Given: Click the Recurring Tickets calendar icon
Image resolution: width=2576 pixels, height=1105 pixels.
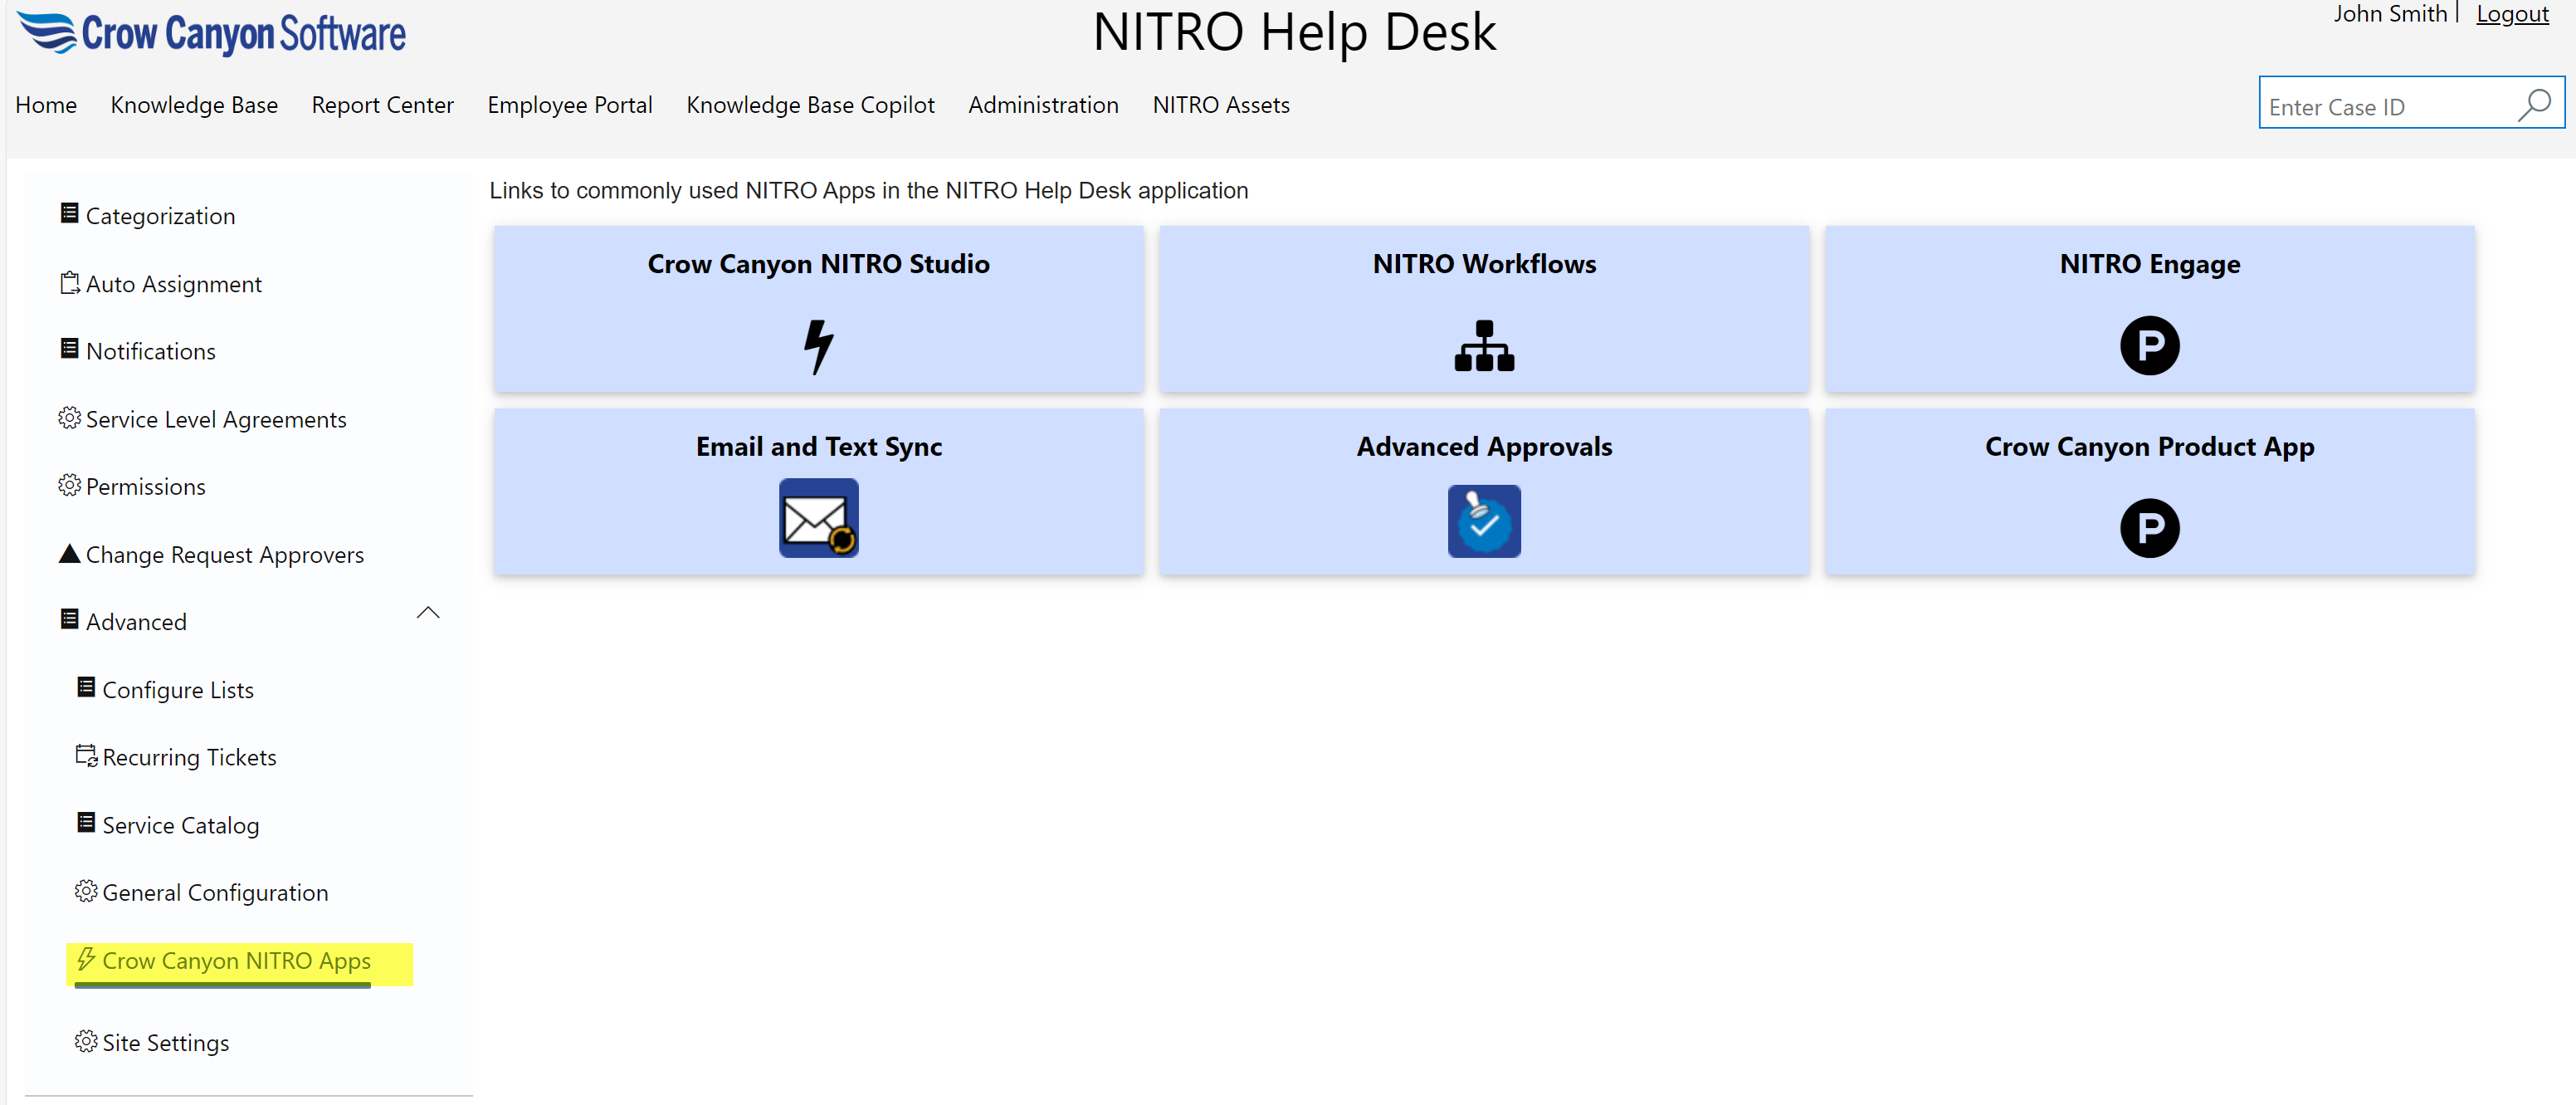Looking at the screenshot, I should pos(86,756).
